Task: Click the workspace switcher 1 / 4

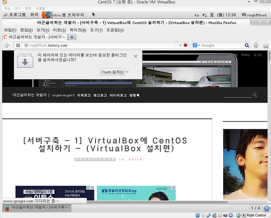Action: (256, 208)
